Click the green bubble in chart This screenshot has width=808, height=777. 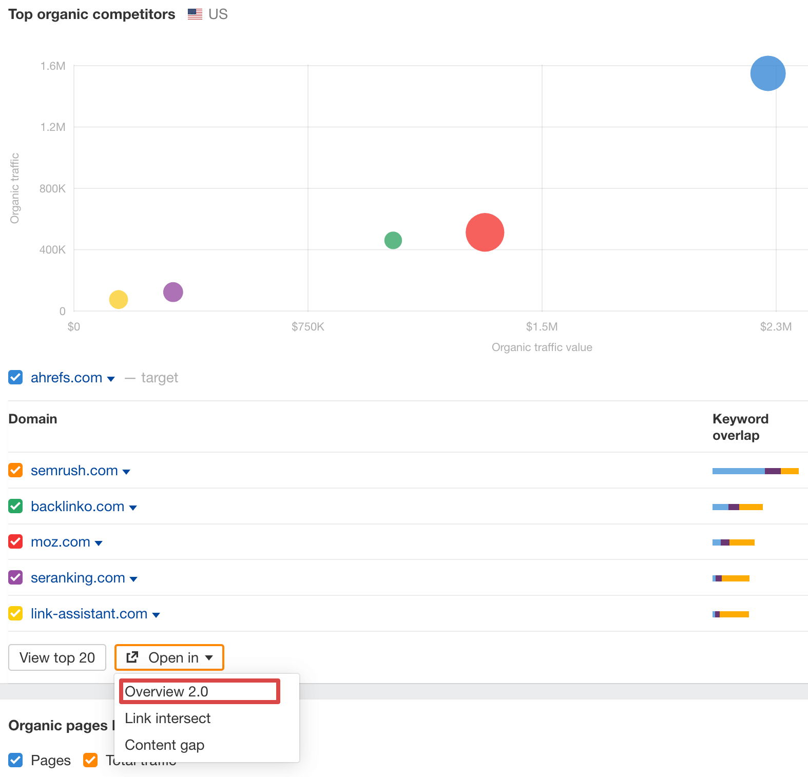click(393, 240)
